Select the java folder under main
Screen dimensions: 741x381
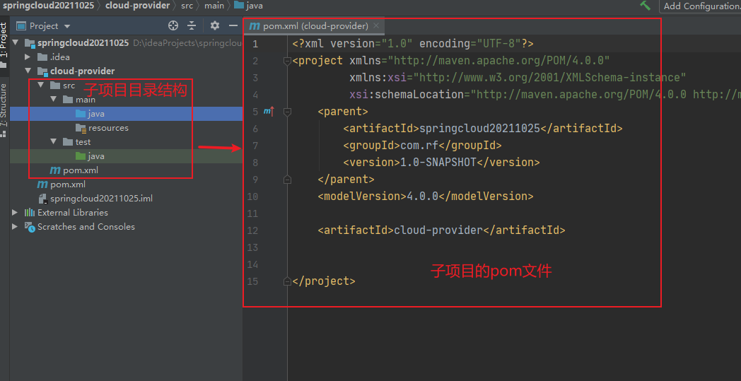click(x=126, y=113)
